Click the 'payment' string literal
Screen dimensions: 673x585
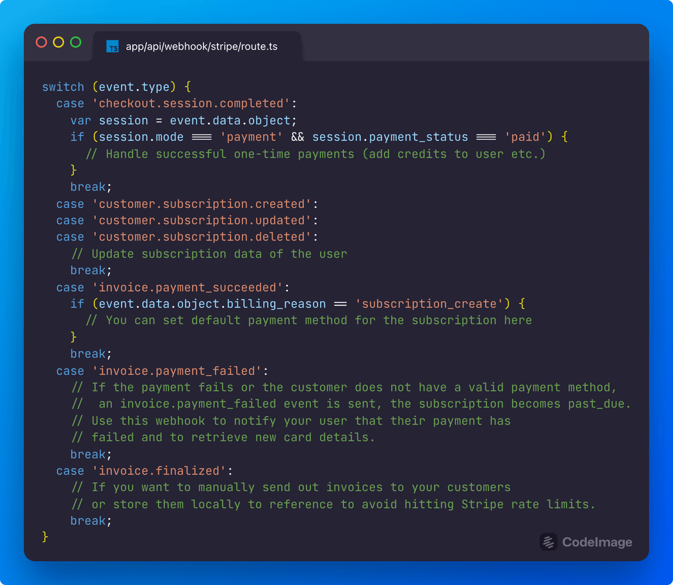[251, 137]
